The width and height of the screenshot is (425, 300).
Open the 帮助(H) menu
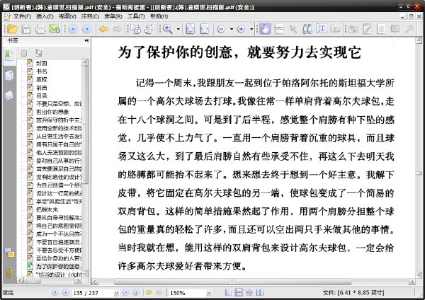pyautogui.click(x=159, y=16)
